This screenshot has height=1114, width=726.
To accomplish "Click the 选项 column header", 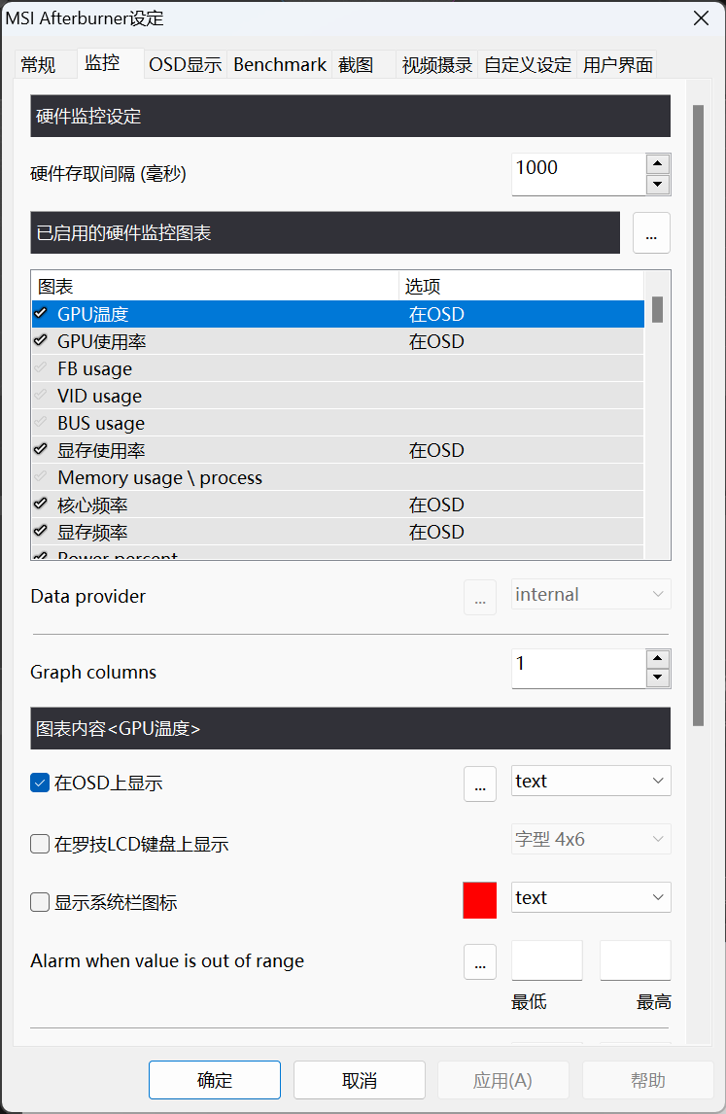I will tap(521, 287).
